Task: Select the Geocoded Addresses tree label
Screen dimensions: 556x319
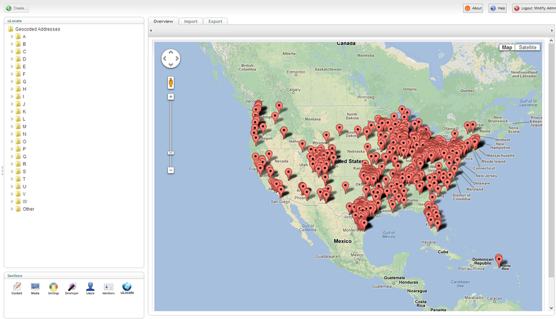Action: pyautogui.click(x=38, y=29)
